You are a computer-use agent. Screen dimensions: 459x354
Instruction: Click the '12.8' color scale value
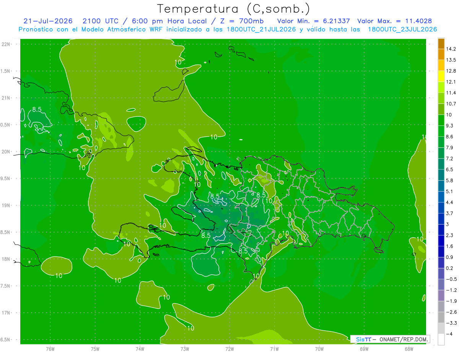(451, 71)
